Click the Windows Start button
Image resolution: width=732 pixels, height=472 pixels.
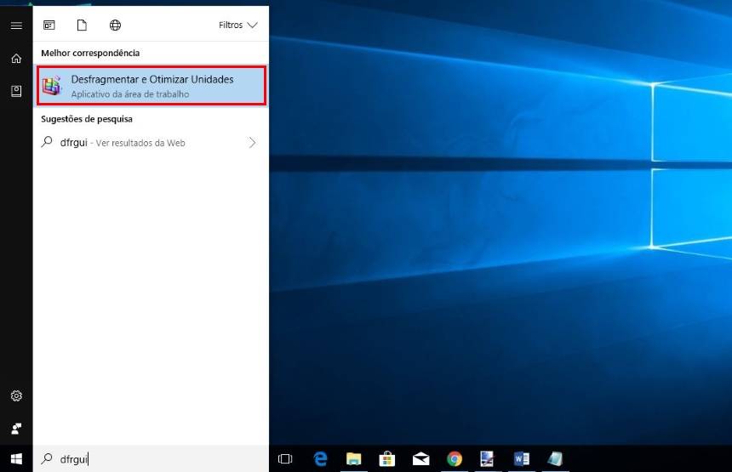(x=15, y=458)
